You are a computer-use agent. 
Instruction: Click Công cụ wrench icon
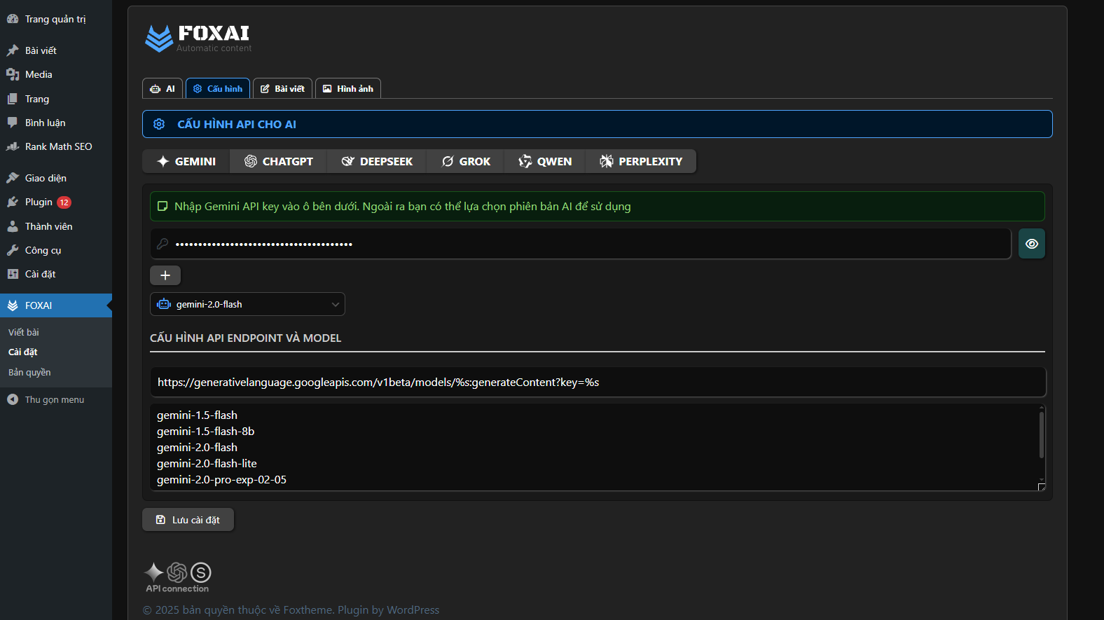13,250
